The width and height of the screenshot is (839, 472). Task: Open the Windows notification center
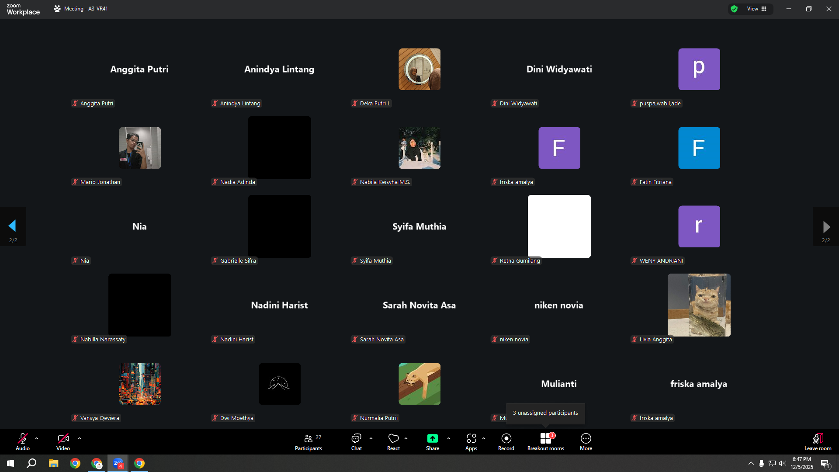tap(825, 464)
